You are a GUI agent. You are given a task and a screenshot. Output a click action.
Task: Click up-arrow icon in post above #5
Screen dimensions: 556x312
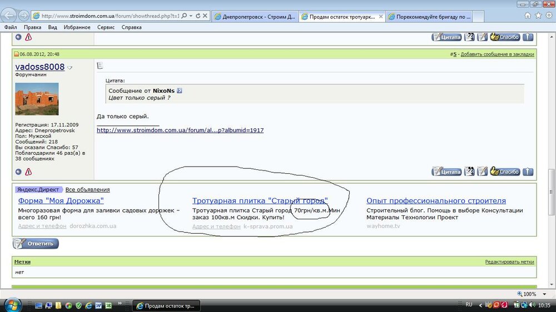(528, 37)
